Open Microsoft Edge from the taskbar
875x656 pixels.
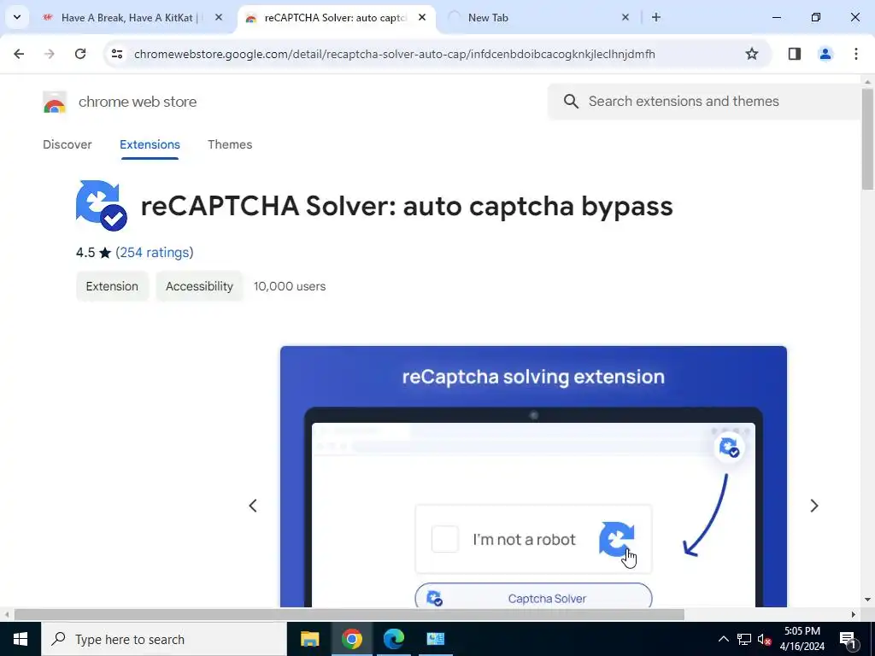393,639
